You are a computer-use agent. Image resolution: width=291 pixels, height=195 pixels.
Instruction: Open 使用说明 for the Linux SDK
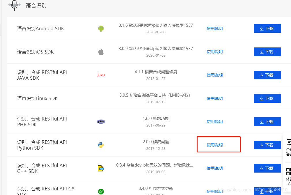(215, 98)
